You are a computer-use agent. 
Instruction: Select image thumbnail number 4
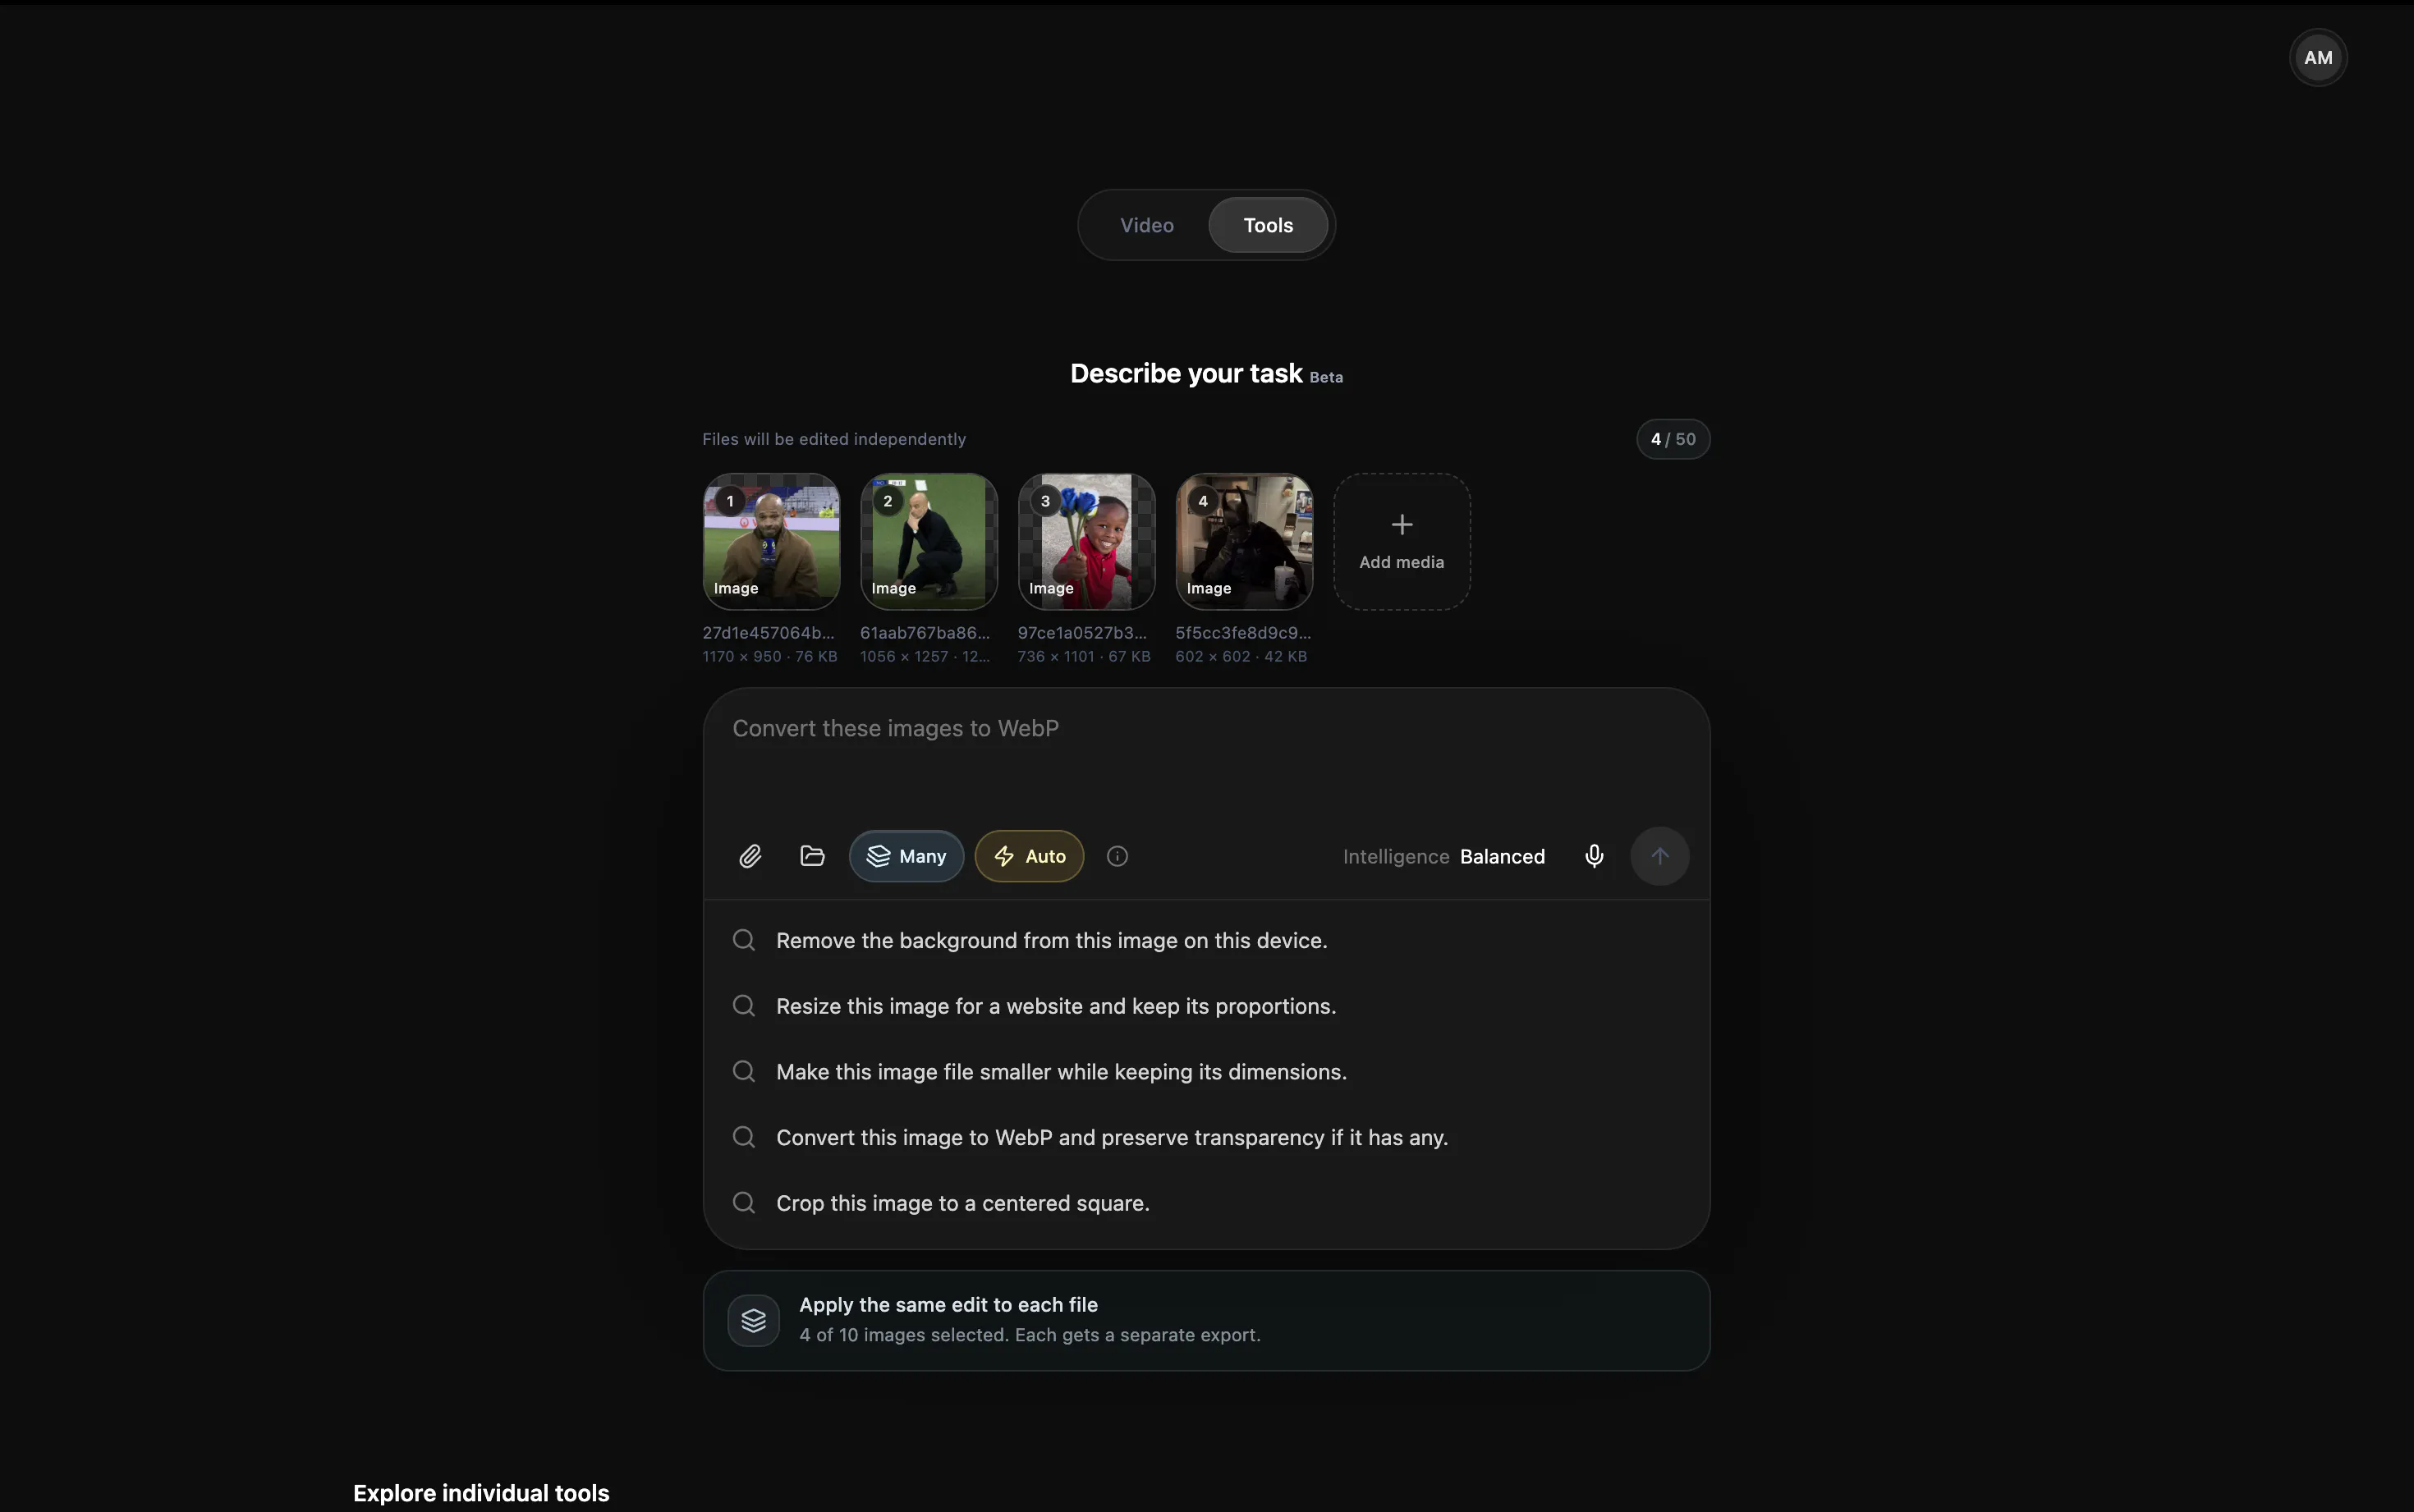(x=1244, y=542)
